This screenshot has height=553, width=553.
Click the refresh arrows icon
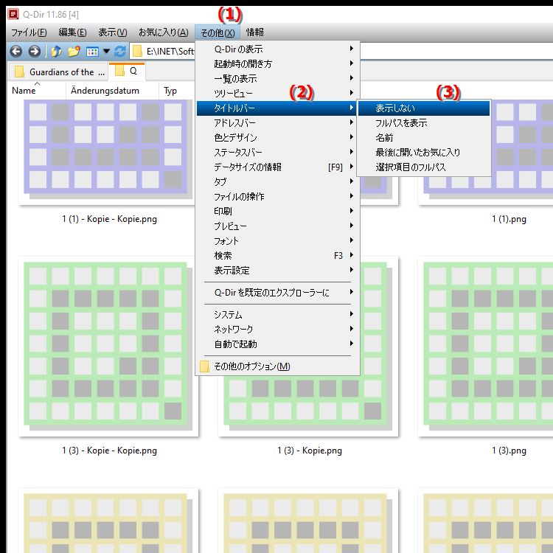pyautogui.click(x=120, y=52)
